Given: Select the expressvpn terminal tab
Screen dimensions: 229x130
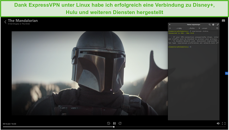Looking at the screenshot, I should coord(204,28).
